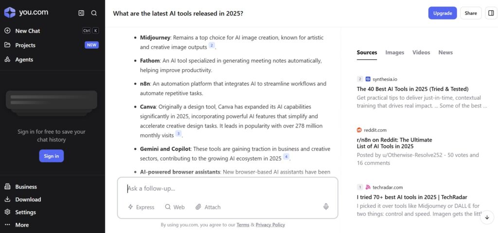498x233 pixels.
Task: Open search with the magnifier icon
Action: [x=94, y=13]
